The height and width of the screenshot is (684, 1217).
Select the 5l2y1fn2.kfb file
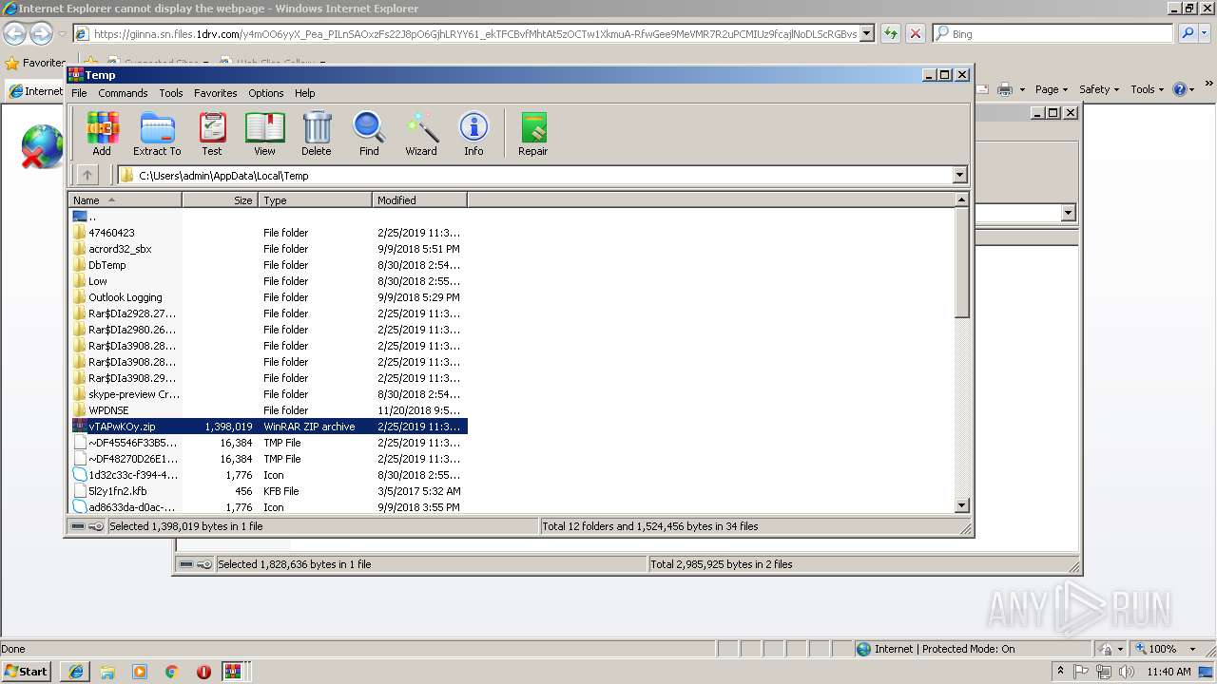pyautogui.click(x=118, y=491)
